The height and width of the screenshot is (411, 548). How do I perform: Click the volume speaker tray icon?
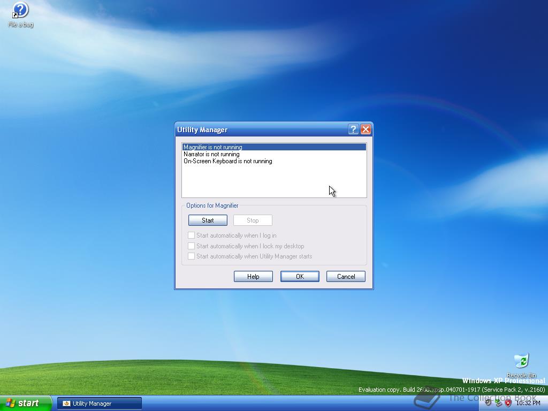point(488,402)
